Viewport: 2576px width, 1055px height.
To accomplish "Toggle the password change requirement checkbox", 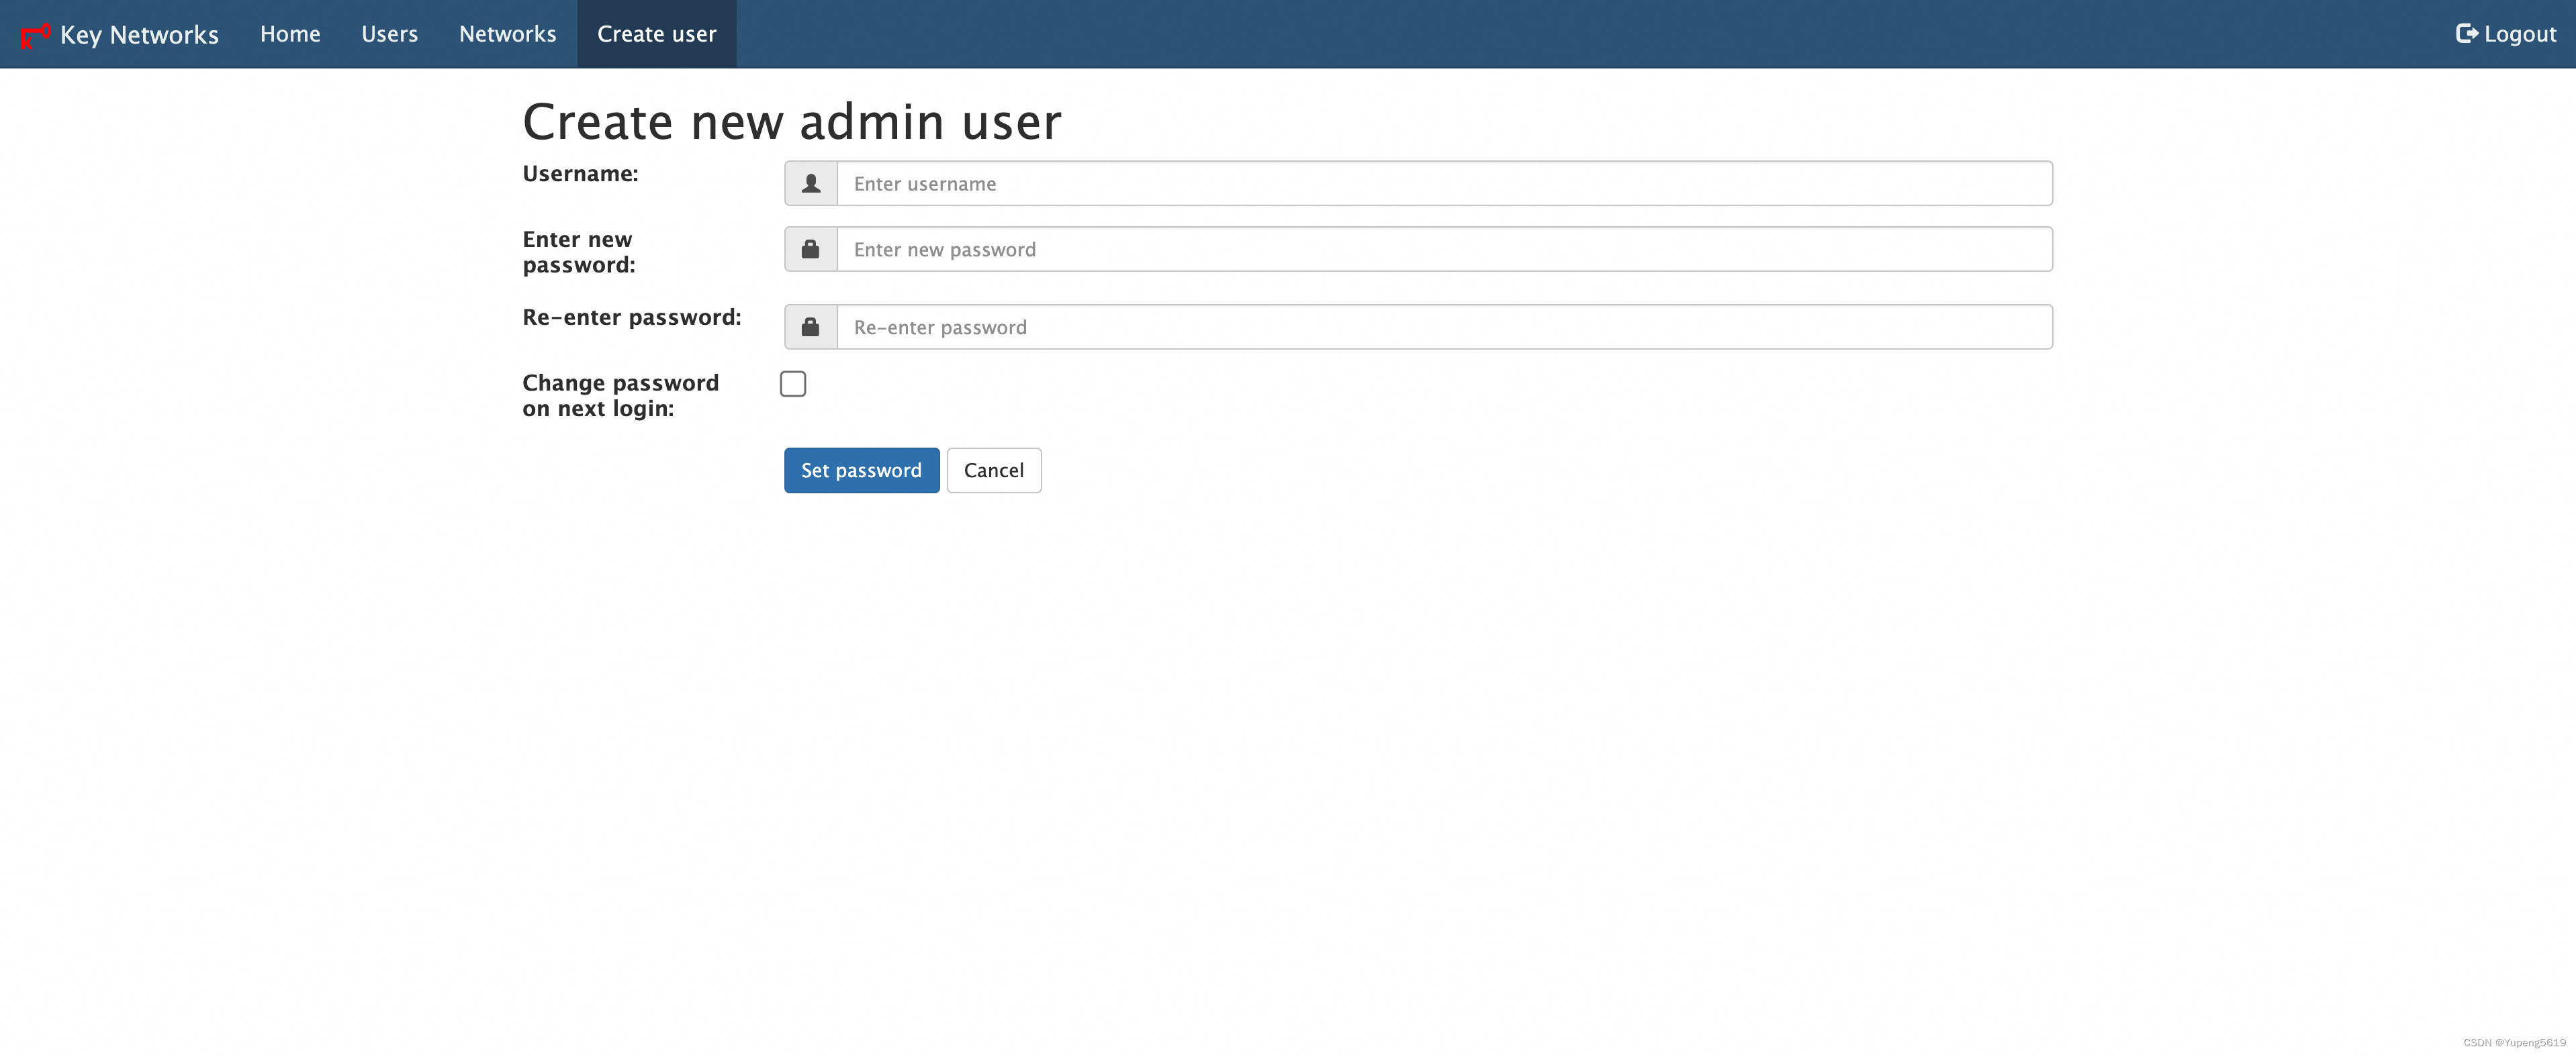I will click(x=794, y=383).
